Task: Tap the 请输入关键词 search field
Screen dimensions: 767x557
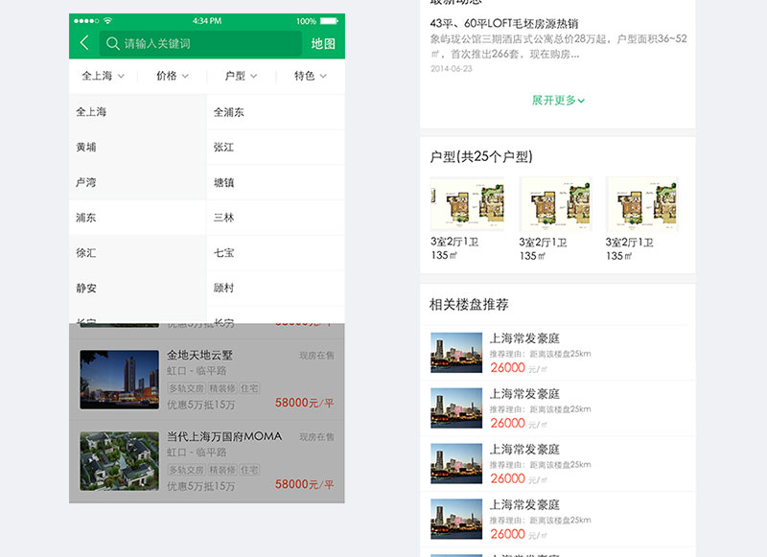Action: [173, 43]
